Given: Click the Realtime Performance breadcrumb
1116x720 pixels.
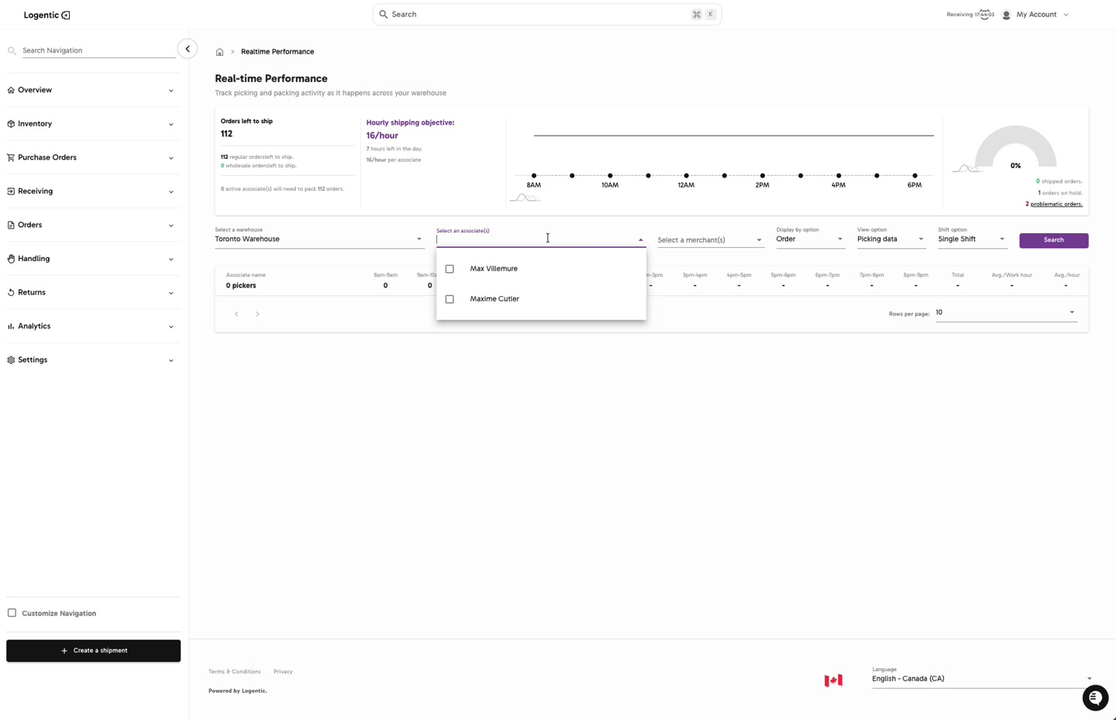Looking at the screenshot, I should pyautogui.click(x=277, y=52).
